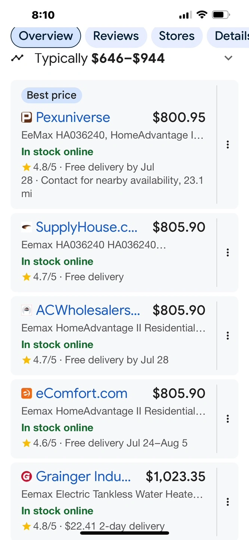Expand Typically $646–$944 price details
The width and height of the screenshot is (249, 540).
pos(99,58)
